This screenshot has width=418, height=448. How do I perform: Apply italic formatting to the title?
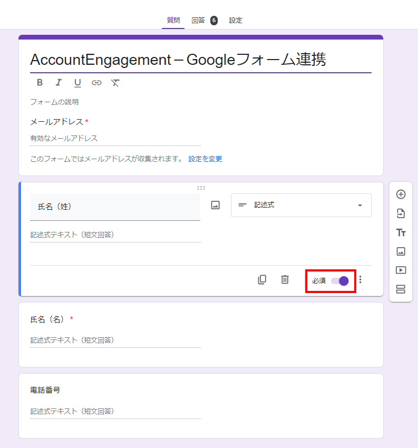(59, 83)
